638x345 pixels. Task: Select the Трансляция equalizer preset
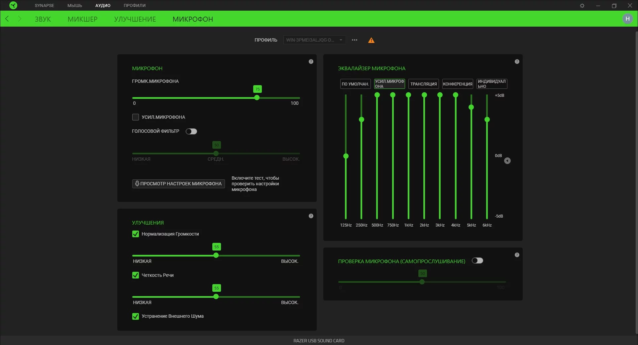click(423, 84)
